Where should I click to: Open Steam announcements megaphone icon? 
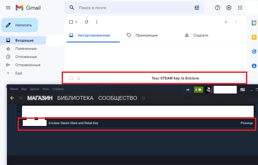point(188,90)
